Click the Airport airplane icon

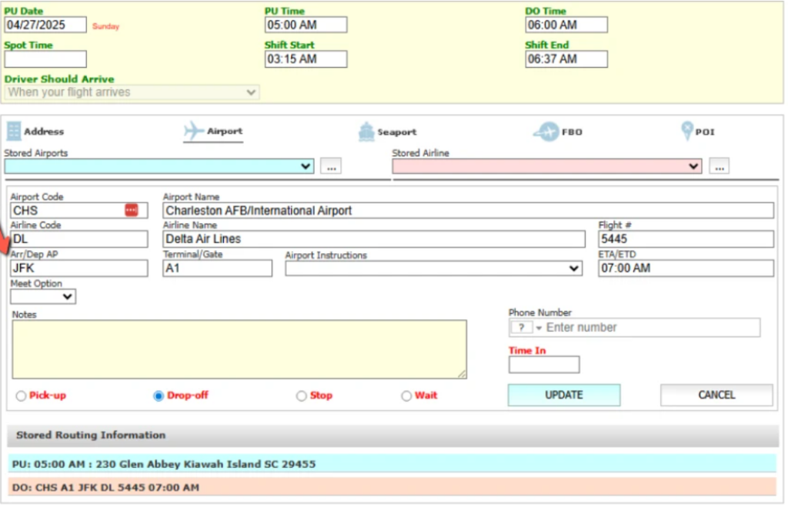(194, 132)
